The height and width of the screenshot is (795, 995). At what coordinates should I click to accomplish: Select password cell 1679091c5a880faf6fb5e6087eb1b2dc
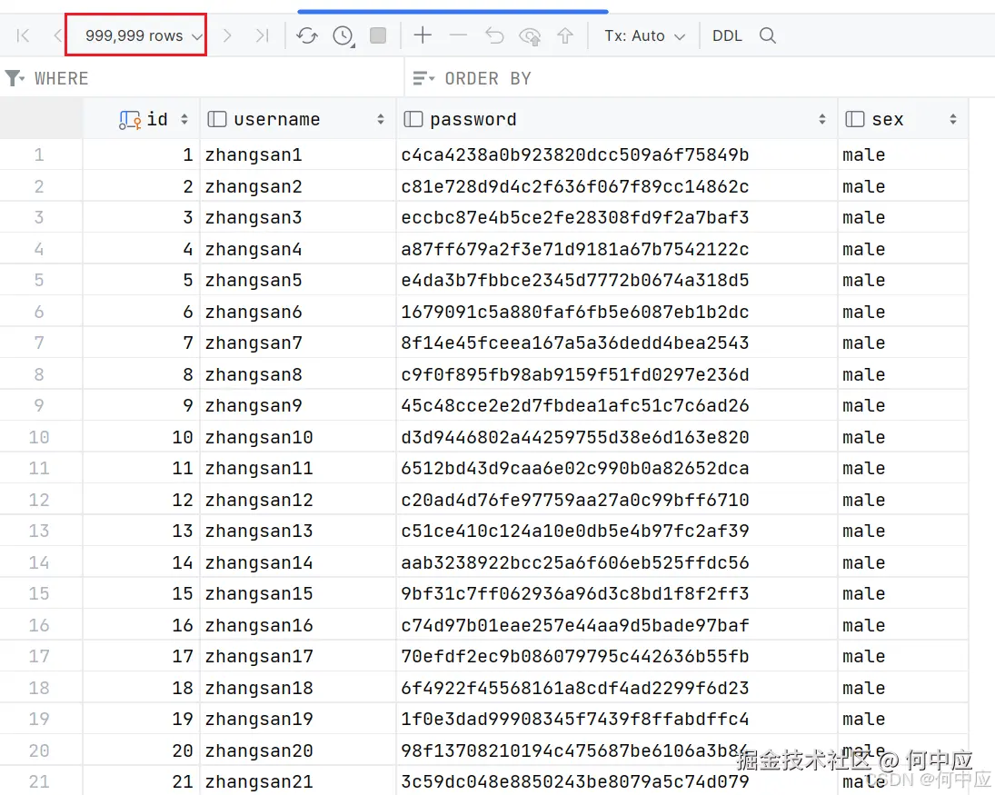pos(617,313)
